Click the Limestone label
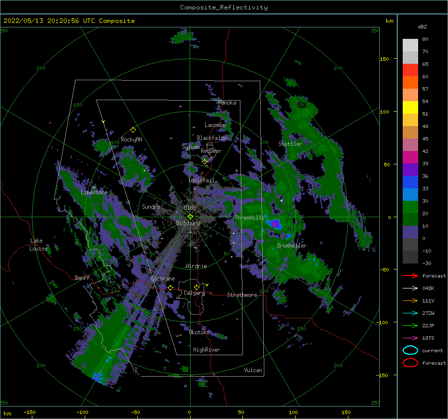This screenshot has height=419, width=448. (x=94, y=192)
